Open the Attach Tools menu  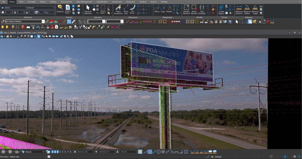pos(68,9)
